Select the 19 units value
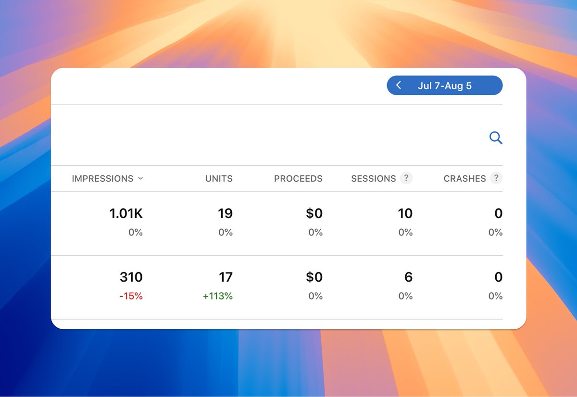577x397 pixels. pos(225,213)
